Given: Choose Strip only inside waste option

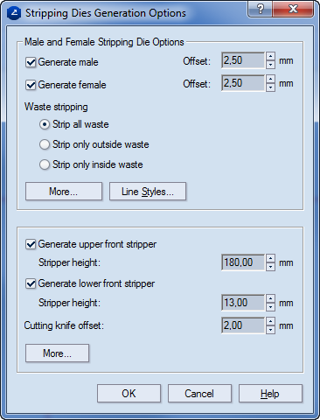Looking at the screenshot, I should tap(45, 164).
